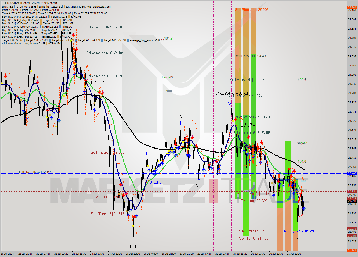Click the '| | | 23.742' wave label

pos(98,83)
